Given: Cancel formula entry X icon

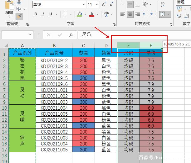Looking at the screenshot, I should [49, 35].
